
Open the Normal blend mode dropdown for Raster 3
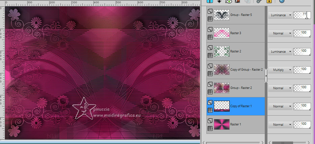[x=280, y=33]
